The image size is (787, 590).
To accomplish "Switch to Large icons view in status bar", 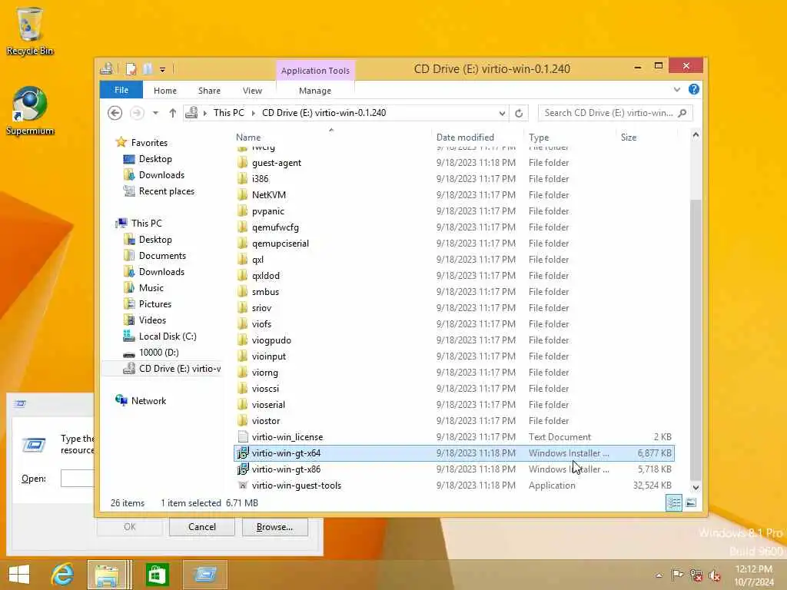I will click(x=691, y=502).
